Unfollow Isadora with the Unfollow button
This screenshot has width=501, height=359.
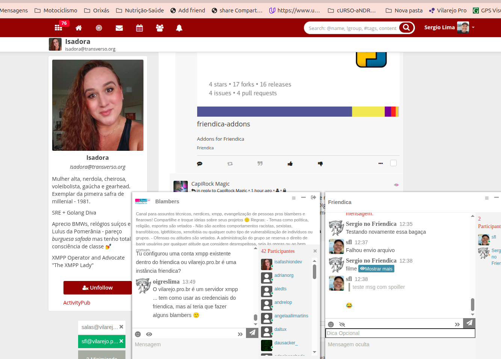(97, 288)
